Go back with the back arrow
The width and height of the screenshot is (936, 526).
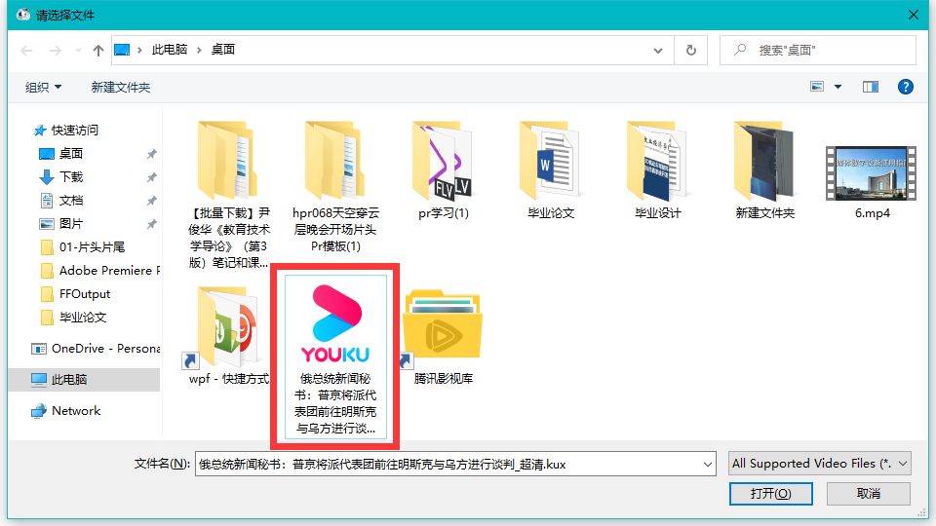pos(26,51)
